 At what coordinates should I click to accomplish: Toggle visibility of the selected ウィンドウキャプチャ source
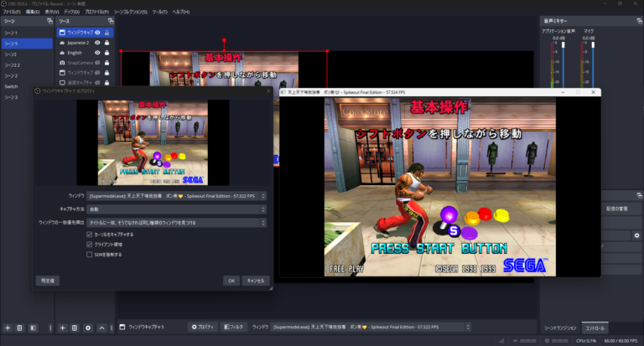pos(97,33)
